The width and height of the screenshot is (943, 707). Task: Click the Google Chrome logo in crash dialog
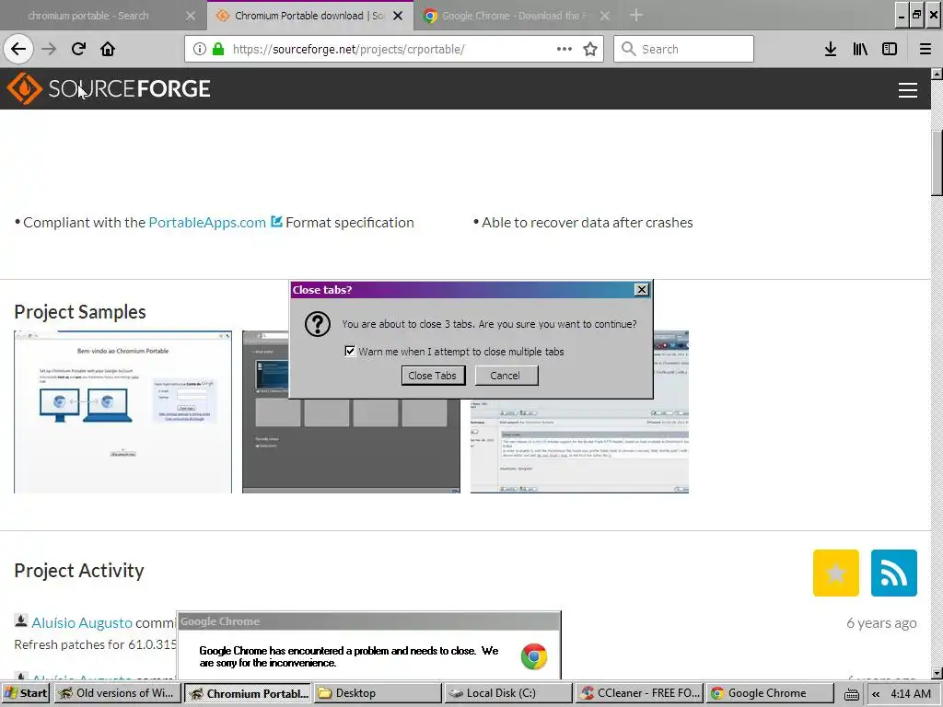[x=534, y=656]
